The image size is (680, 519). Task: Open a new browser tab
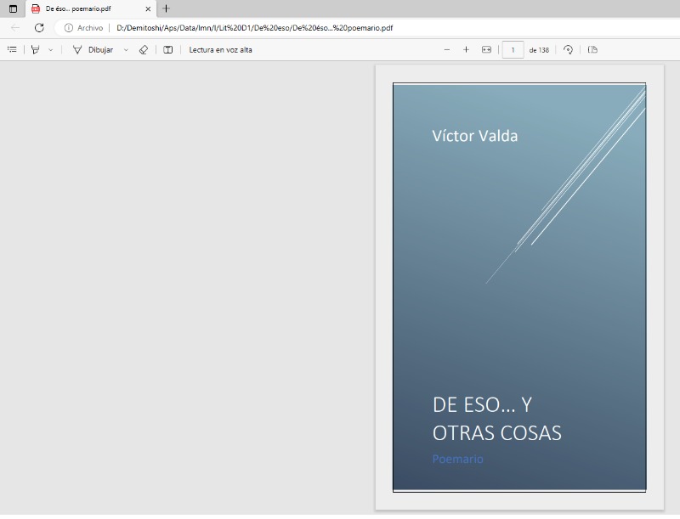coord(166,8)
